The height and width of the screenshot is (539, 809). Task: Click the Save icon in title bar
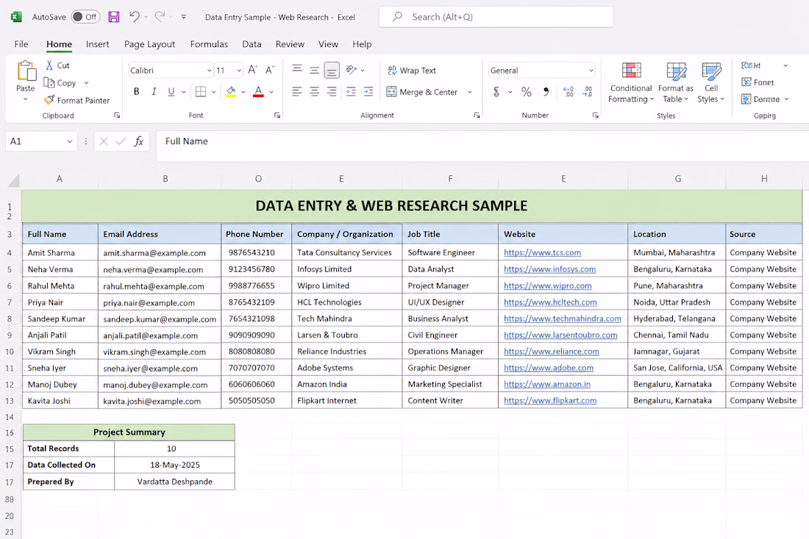(x=114, y=17)
